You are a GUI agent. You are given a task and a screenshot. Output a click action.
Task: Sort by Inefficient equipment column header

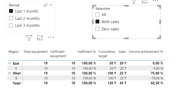58,54
